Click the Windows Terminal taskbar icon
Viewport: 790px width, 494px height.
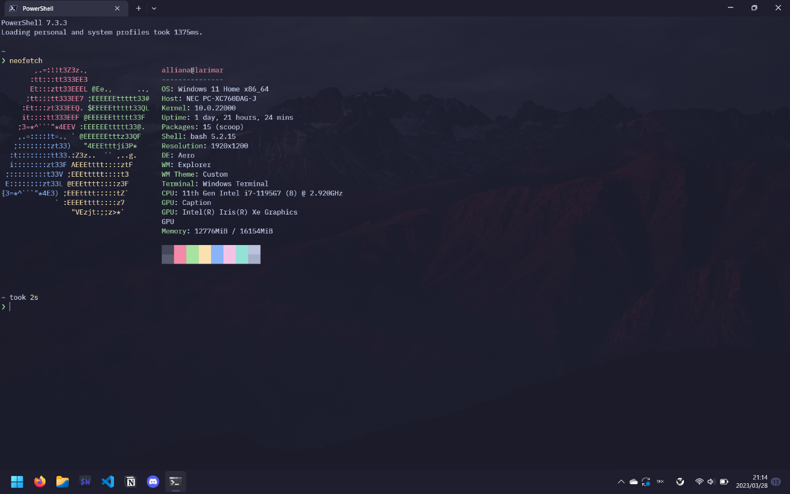pyautogui.click(x=175, y=482)
